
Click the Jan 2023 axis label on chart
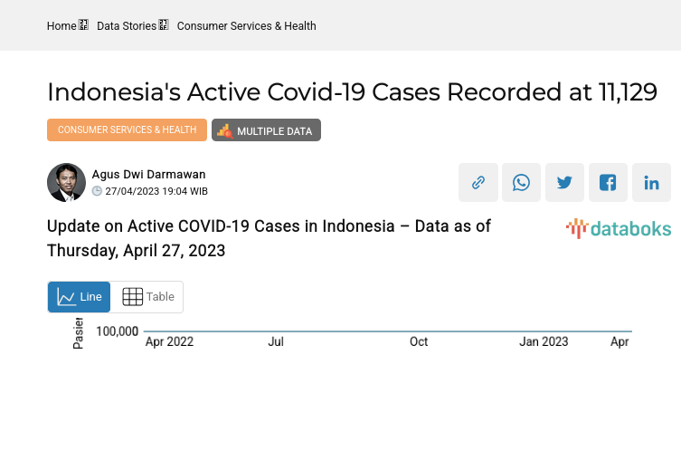click(x=544, y=342)
